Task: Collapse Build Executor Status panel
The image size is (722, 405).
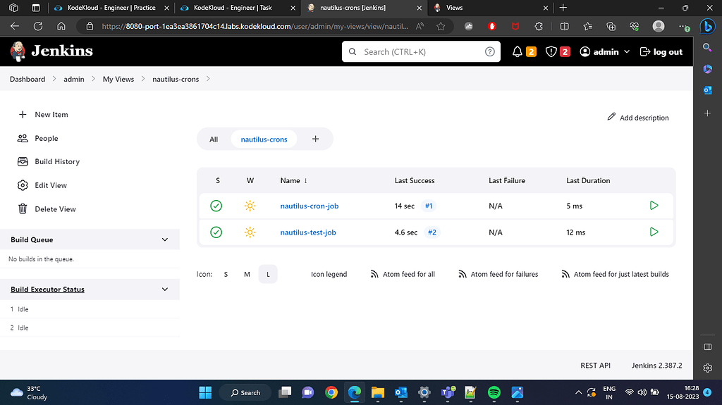Action: point(165,289)
